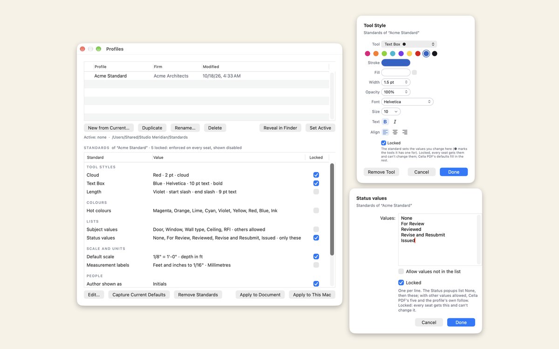Set text alignment to center

tap(395, 132)
